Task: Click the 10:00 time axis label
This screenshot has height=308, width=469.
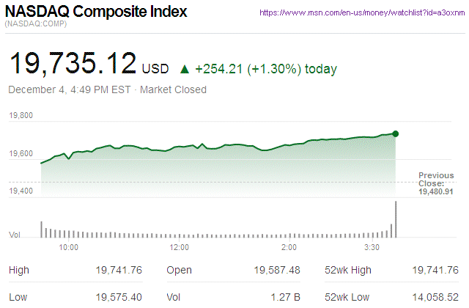Action: pyautogui.click(x=68, y=247)
